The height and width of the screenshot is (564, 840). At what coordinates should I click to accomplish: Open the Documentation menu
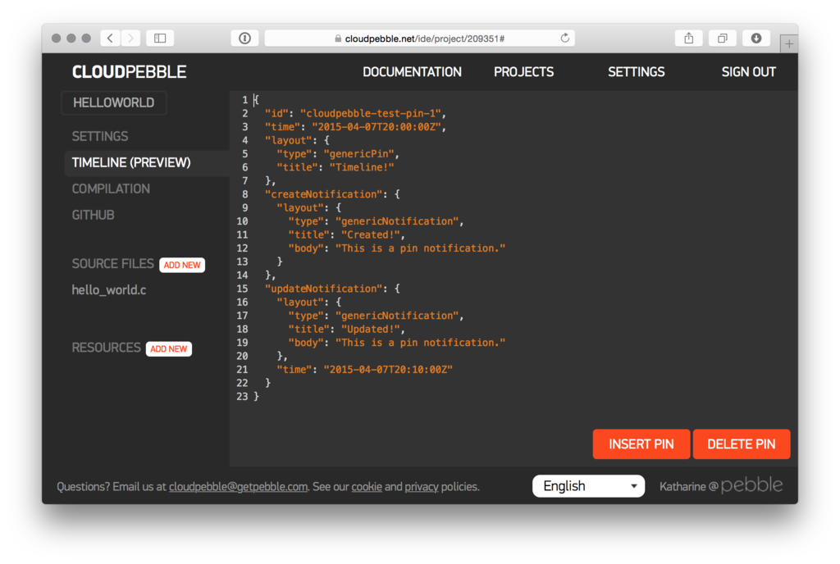[x=412, y=72]
